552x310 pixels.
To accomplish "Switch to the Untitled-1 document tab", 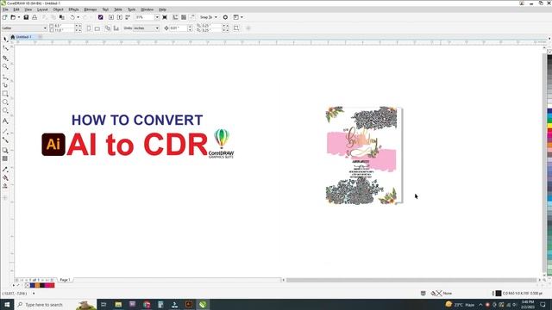I will [23, 37].
